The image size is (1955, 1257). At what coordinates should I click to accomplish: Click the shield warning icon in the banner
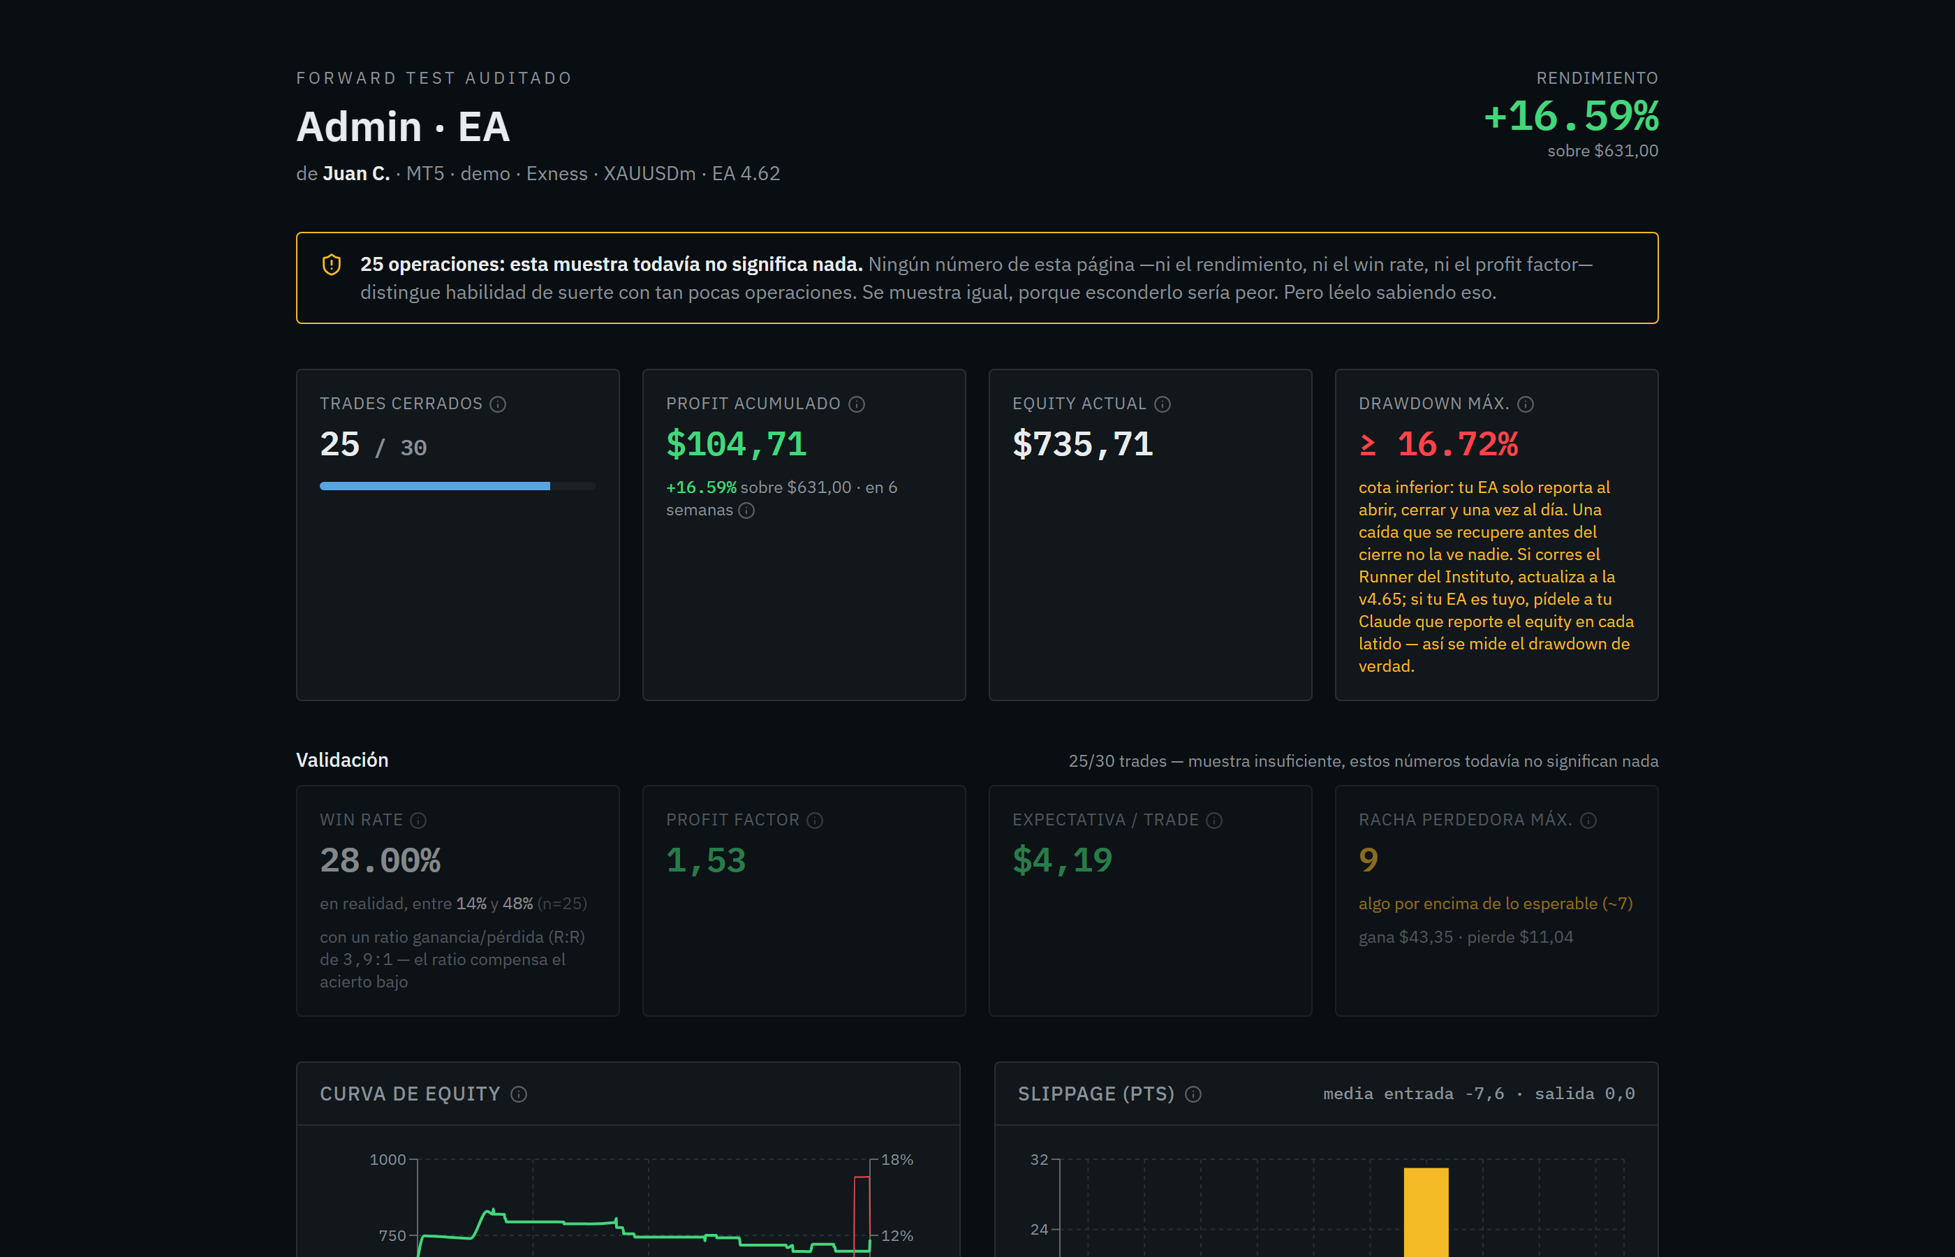pyautogui.click(x=331, y=265)
